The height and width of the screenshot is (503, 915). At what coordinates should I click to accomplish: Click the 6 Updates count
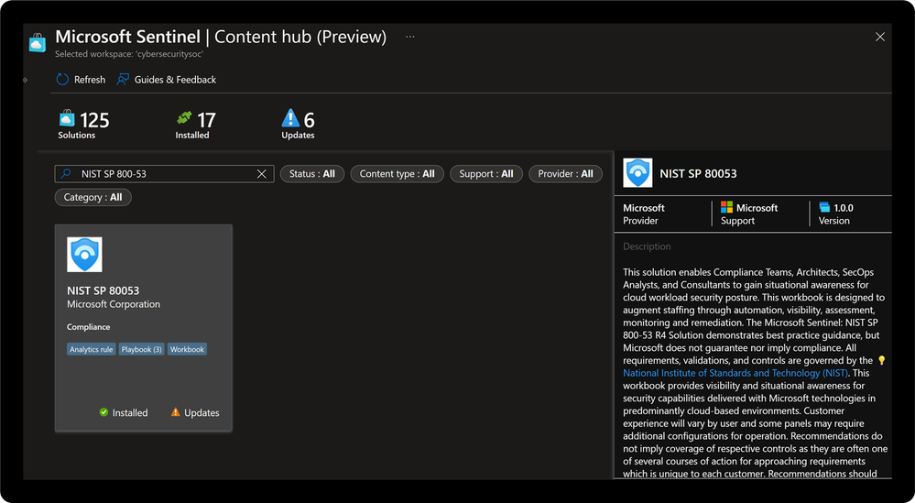(x=309, y=120)
